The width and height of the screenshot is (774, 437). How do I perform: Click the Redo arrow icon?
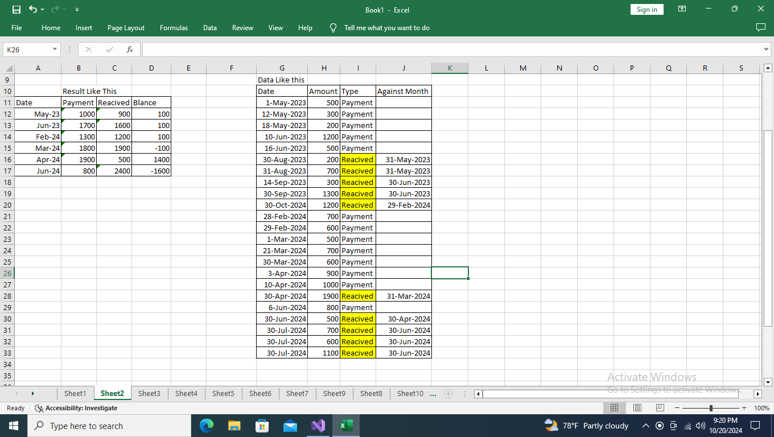pyautogui.click(x=55, y=10)
